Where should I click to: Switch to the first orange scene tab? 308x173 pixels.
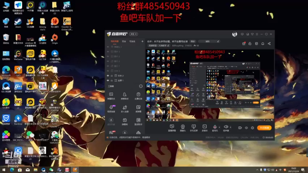(114, 42)
